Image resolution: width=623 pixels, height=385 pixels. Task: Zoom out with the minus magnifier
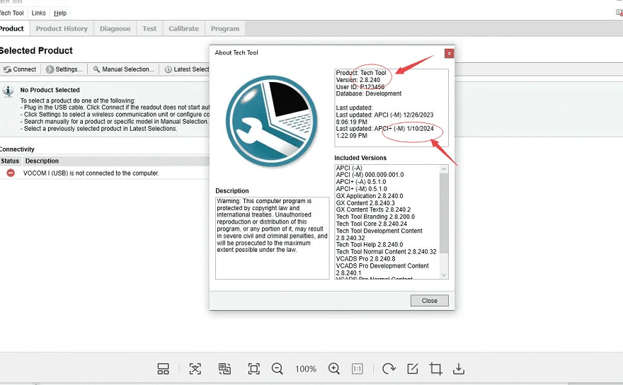278,369
